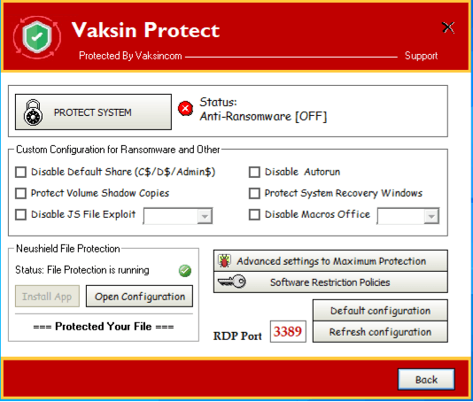The image size is (473, 402).
Task: Click the RDP Port field
Action: 288,332
